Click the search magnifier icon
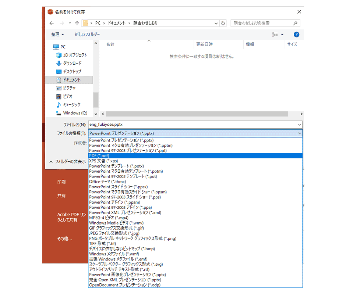 296,23
